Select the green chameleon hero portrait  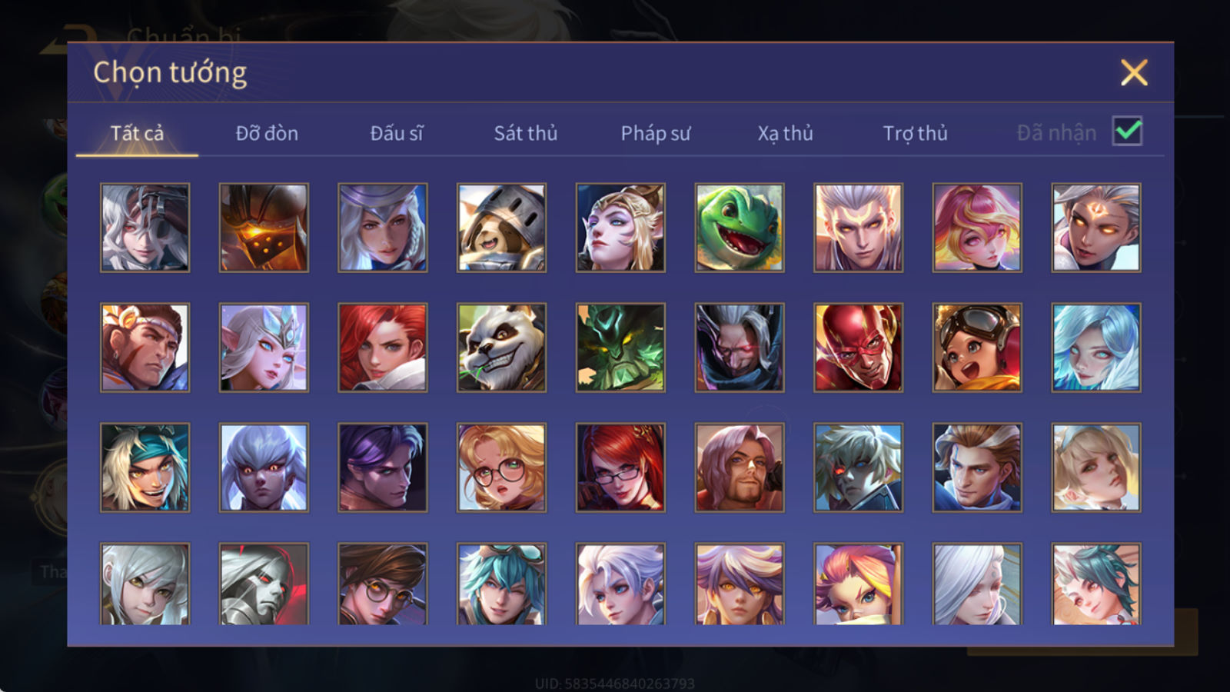pos(740,228)
